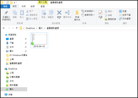Select highlighted 圖片 under OneDrive
Screen dimensions: 138x98
pos(14,89)
